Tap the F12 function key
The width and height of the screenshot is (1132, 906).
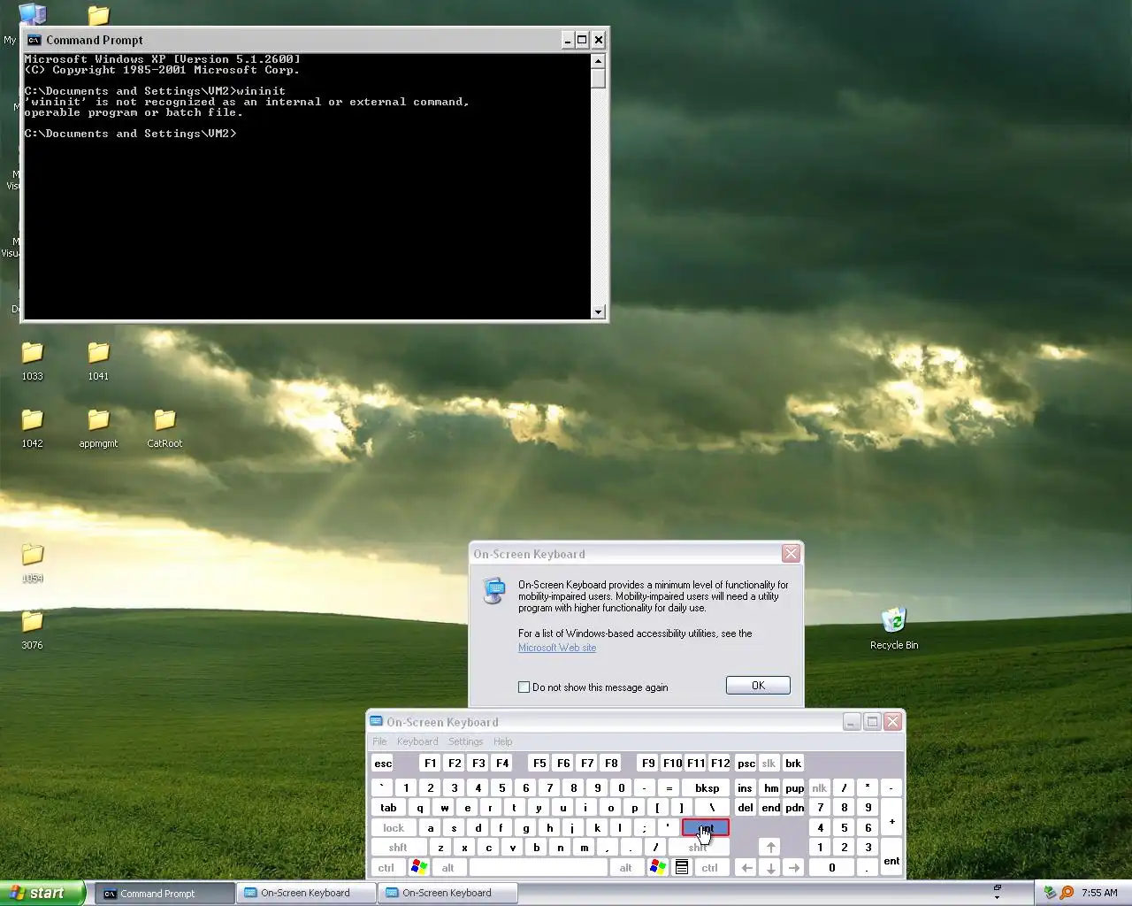coord(720,764)
